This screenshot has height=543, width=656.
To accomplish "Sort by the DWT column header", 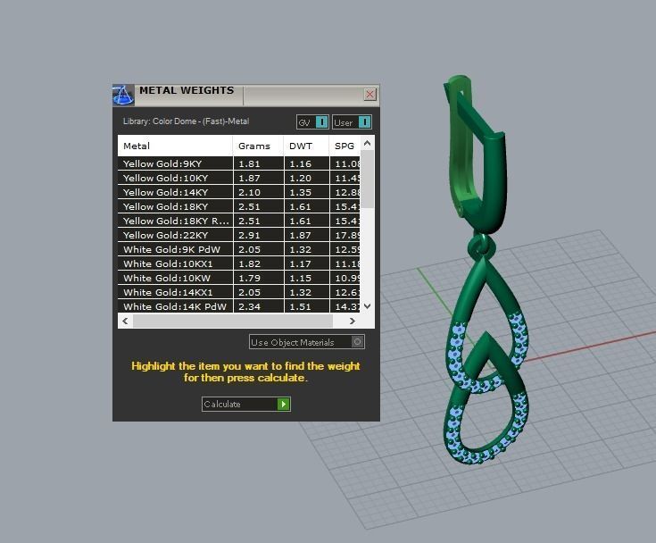I will (306, 146).
